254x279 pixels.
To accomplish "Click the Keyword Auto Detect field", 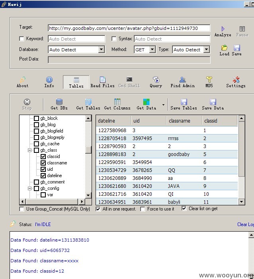I will coord(76,39).
